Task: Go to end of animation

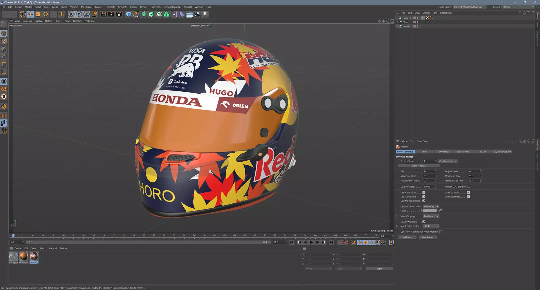Action: pos(331,242)
